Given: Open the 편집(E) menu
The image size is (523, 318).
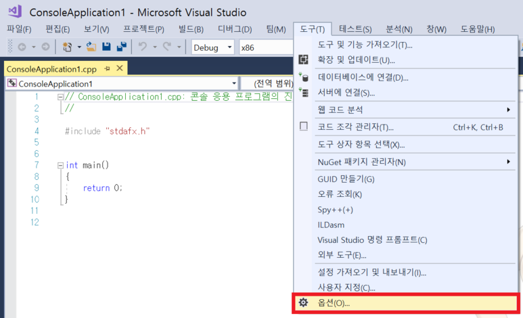Looking at the screenshot, I should click(58, 29).
